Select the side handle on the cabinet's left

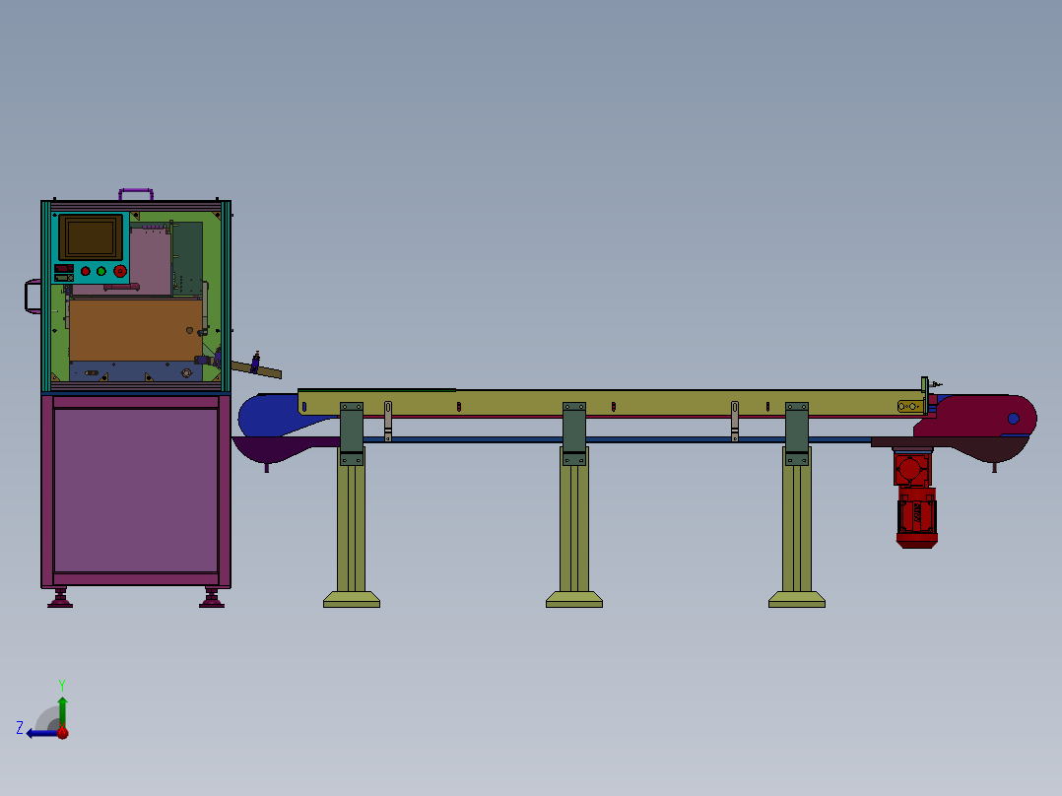click(33, 297)
